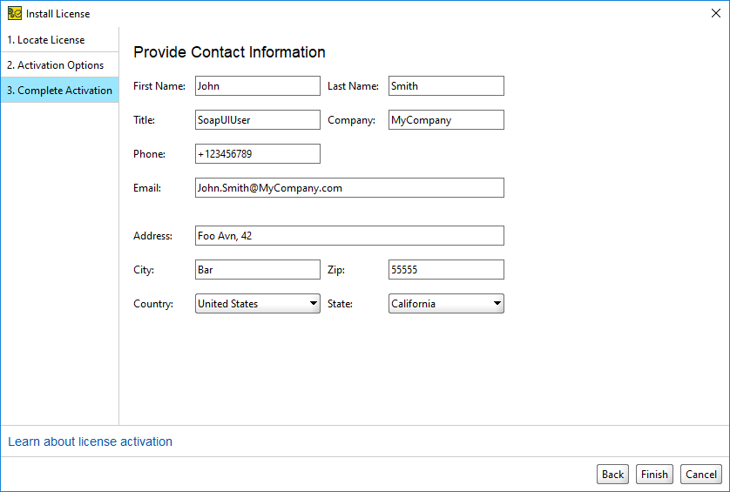Image resolution: width=730 pixels, height=492 pixels.
Task: Close the Install License dialog
Action: tap(715, 14)
